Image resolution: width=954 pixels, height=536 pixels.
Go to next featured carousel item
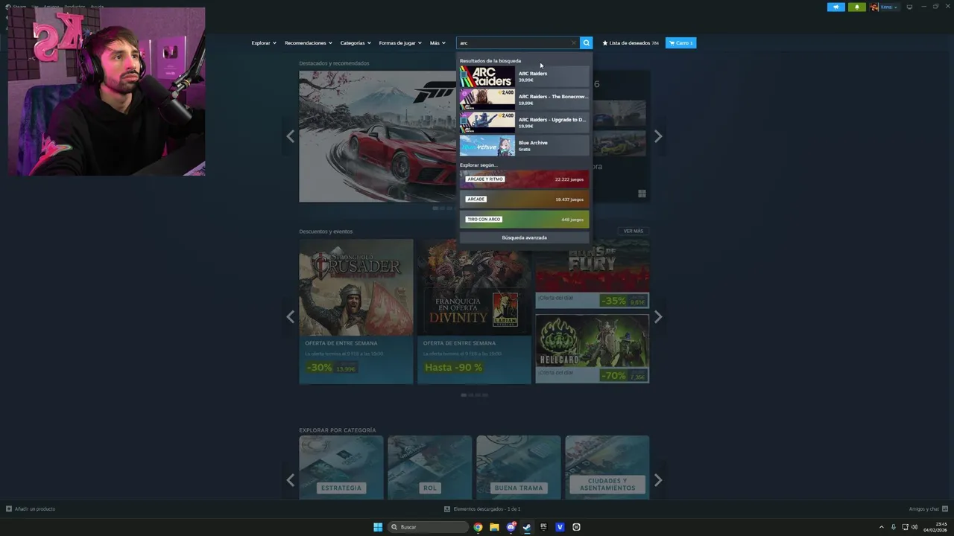(658, 136)
